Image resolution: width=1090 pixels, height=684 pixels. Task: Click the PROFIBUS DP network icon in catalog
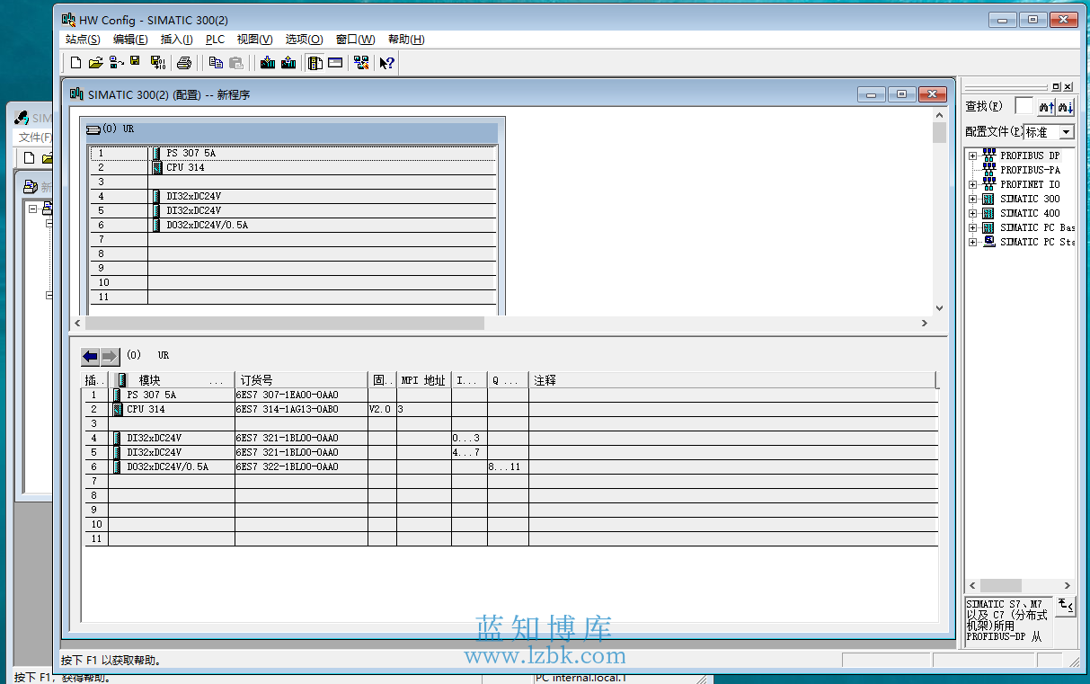click(989, 155)
